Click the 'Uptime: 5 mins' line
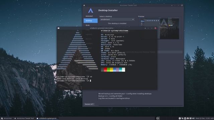Image resolution: width=214 pixels, height=120 pixels. tap(108, 39)
